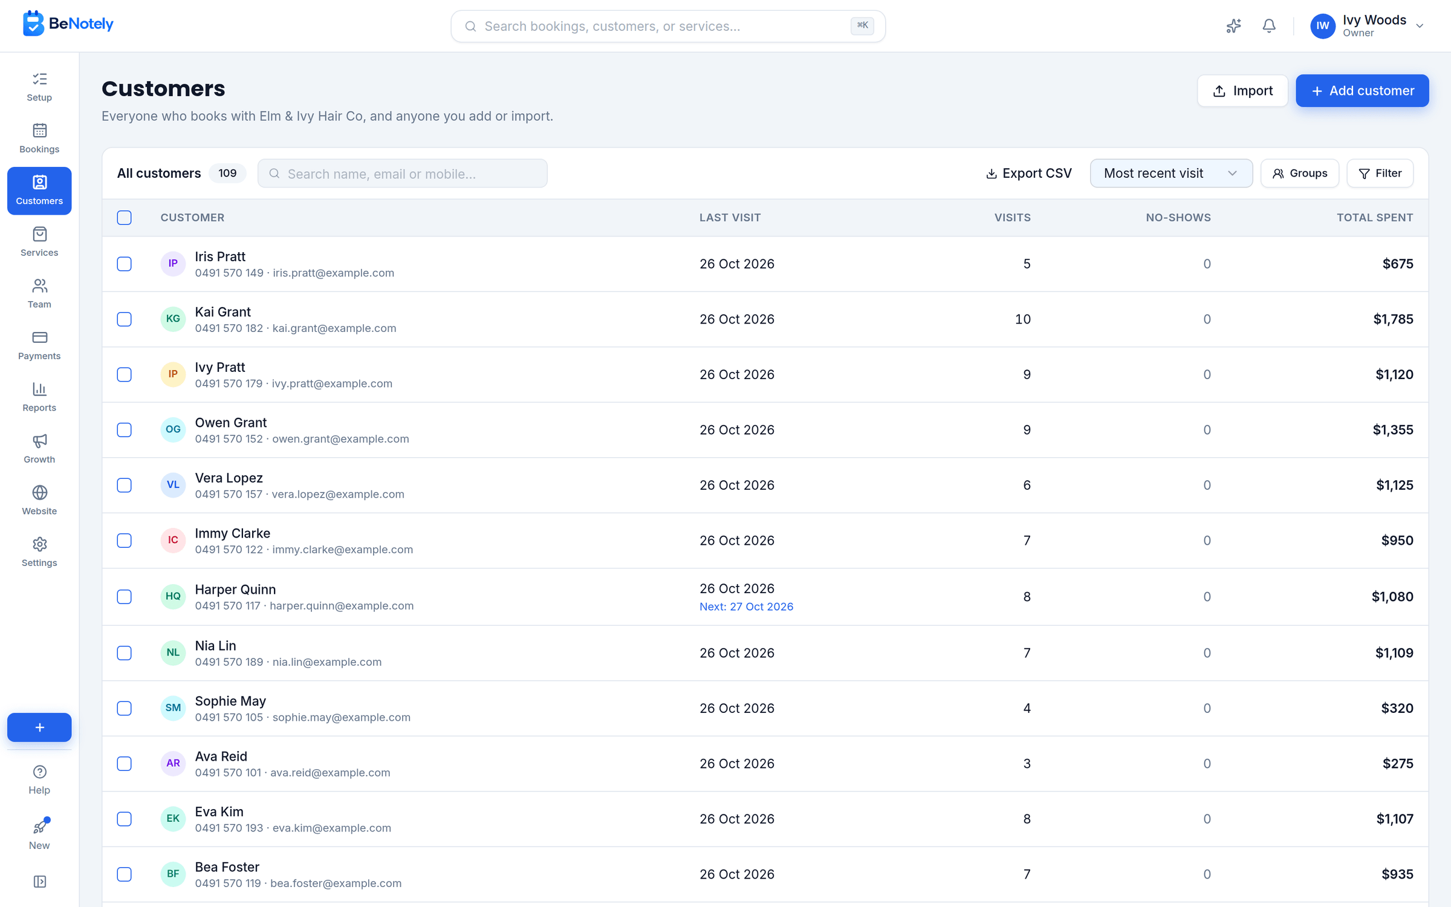Open the notifications bell
Image resolution: width=1451 pixels, height=907 pixels.
tap(1269, 26)
